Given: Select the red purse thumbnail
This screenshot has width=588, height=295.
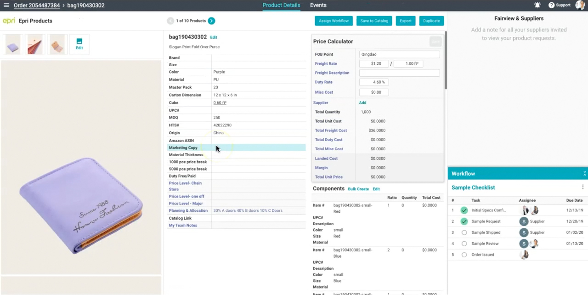Looking at the screenshot, I should [x=35, y=45].
